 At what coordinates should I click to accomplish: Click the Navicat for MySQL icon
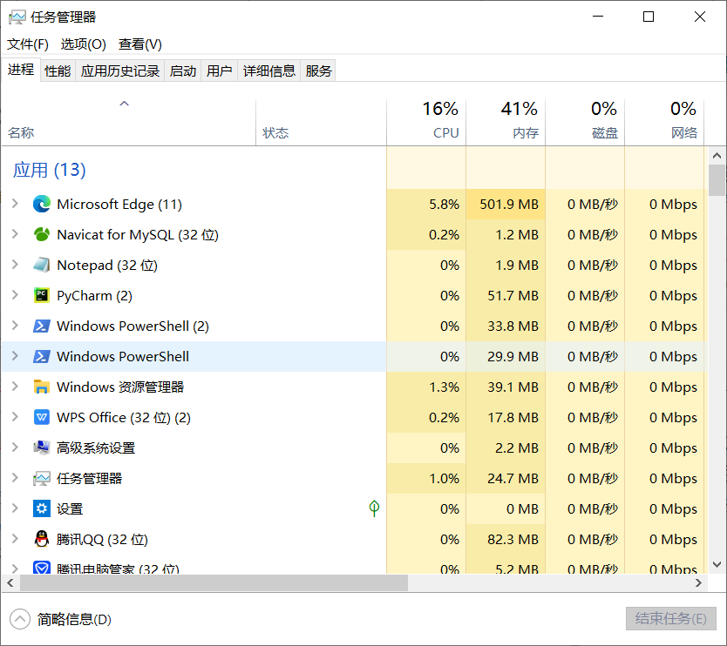[42, 234]
